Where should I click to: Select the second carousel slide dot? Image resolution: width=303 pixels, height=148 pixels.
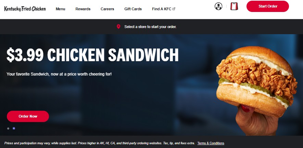click(14, 128)
